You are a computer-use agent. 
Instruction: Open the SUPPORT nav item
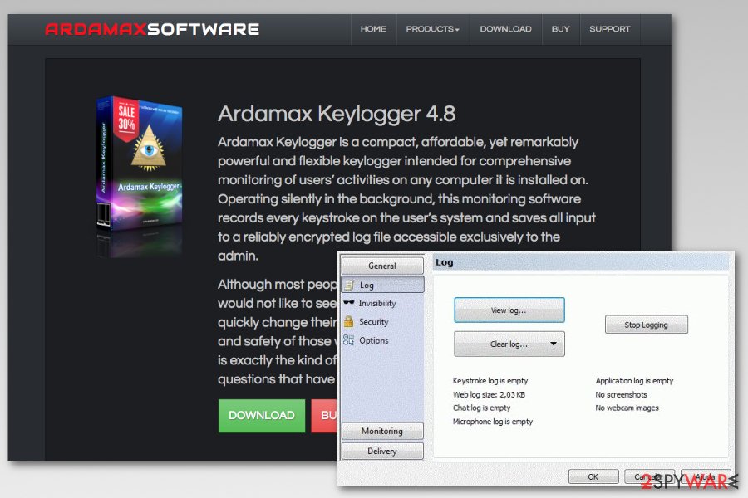click(x=610, y=29)
